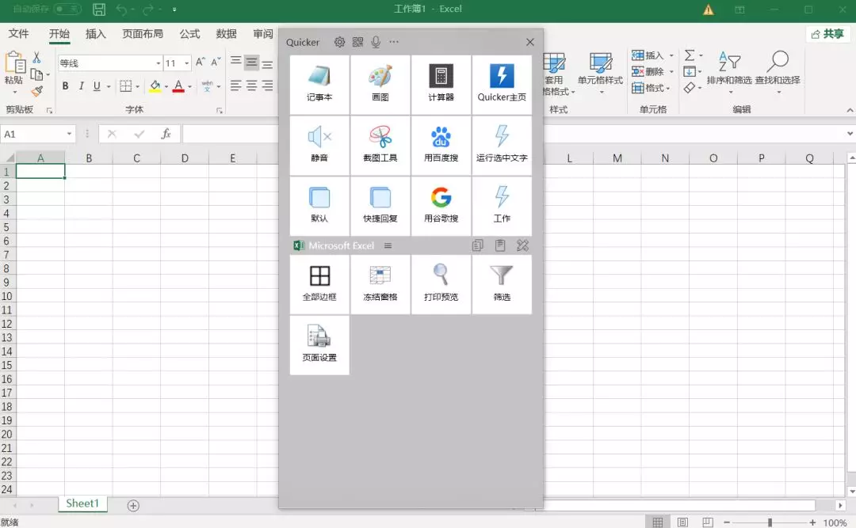Launch the 画图 Paint action
This screenshot has height=528, width=856.
pos(380,85)
